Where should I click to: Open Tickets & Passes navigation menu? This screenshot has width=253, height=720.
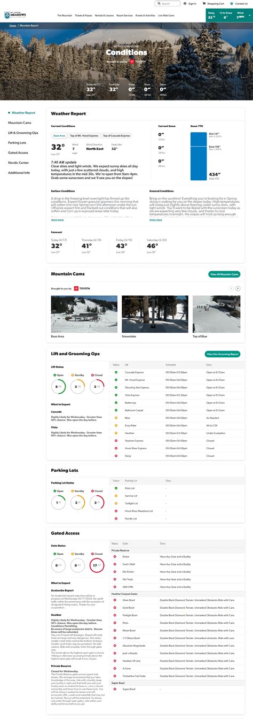(x=84, y=16)
